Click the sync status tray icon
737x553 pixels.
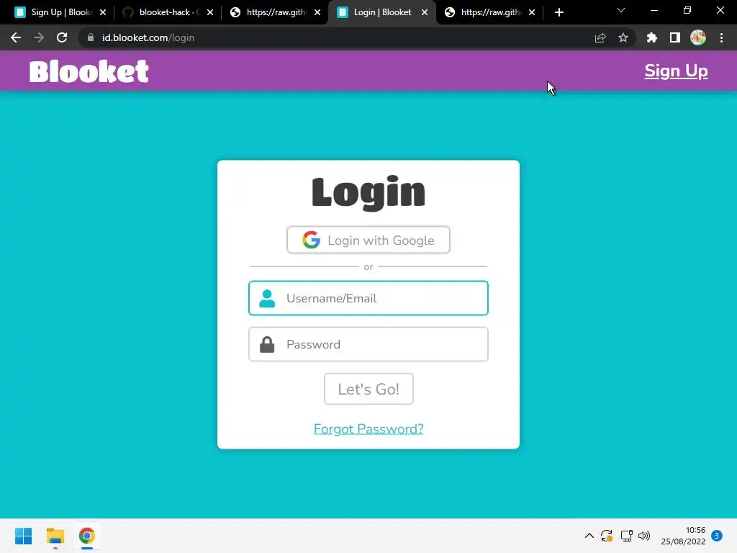[607, 536]
